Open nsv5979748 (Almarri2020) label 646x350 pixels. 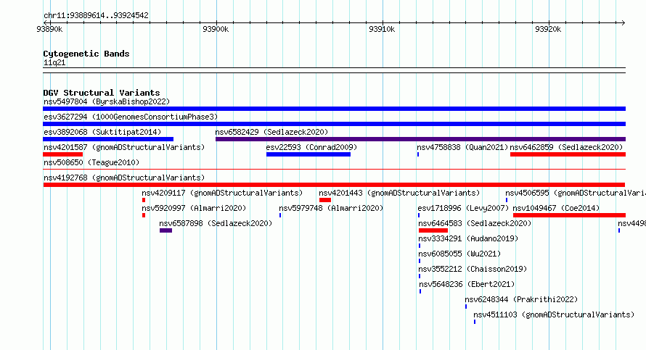click(x=331, y=208)
